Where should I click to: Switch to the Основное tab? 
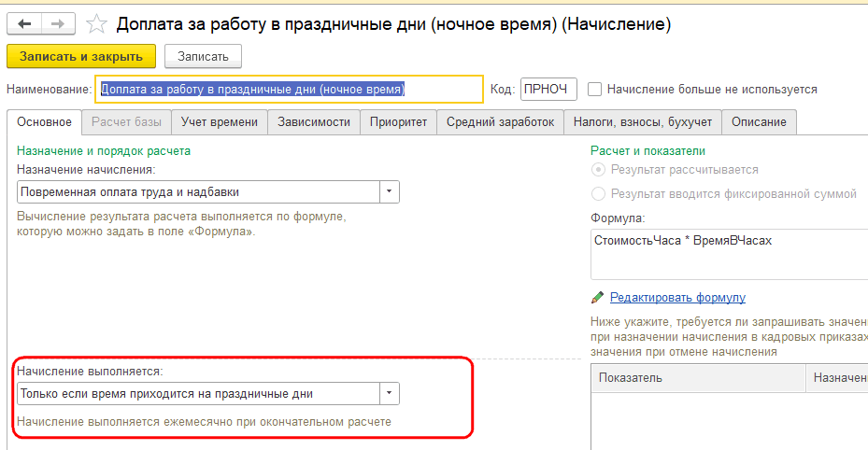(x=44, y=122)
